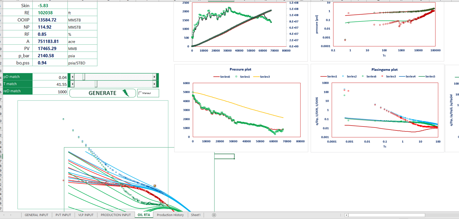The height and width of the screenshot is (219, 459).
Task: Select the bo,pss value 0.94
Action: (50, 63)
